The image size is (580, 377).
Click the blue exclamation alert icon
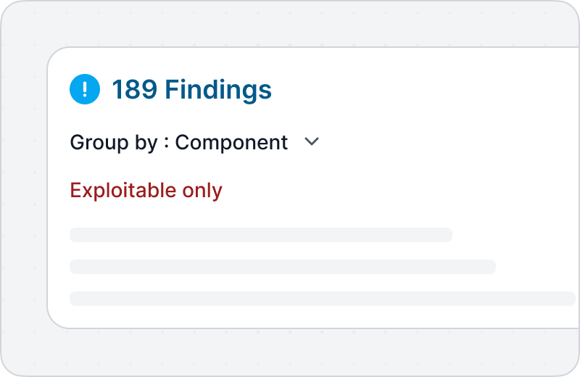click(85, 89)
